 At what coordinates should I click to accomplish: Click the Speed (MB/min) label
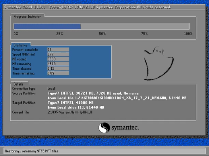pos(24,54)
